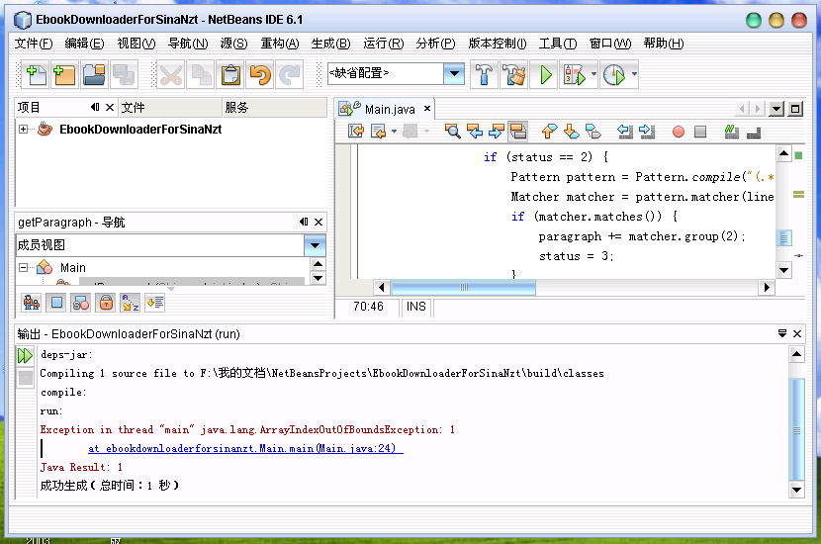
Task: Click INS insert mode status indicator
Action: pos(415,307)
